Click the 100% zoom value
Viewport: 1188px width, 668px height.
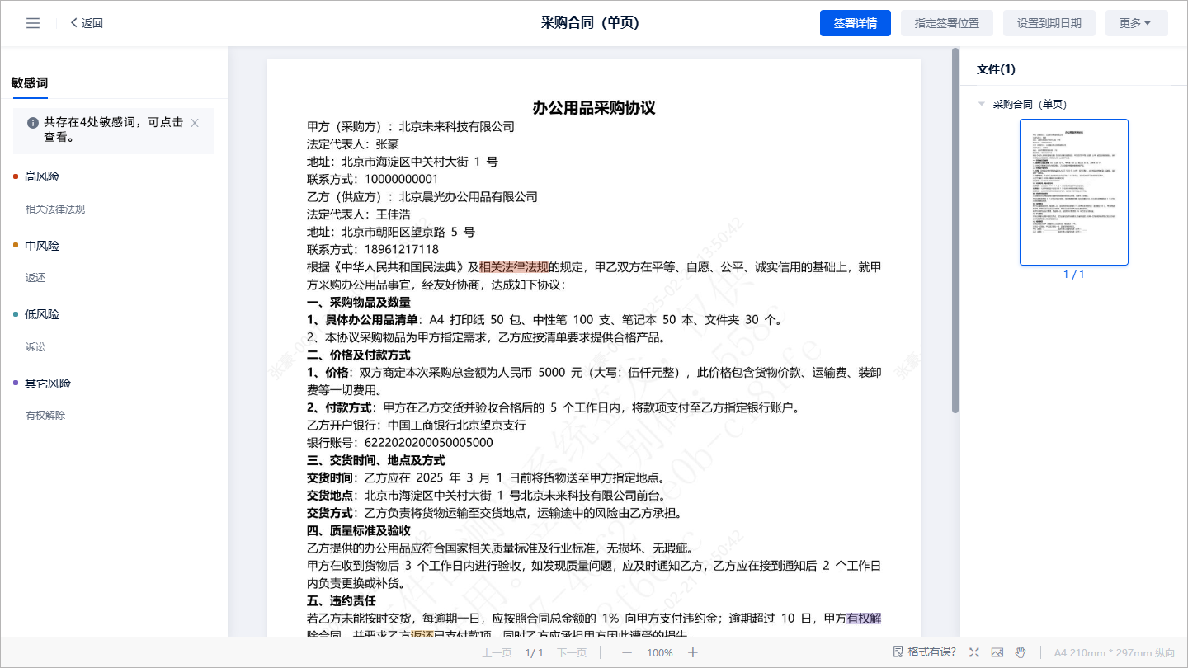coord(660,652)
